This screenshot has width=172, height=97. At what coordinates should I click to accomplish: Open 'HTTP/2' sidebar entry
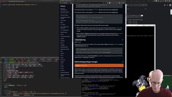[62, 66]
